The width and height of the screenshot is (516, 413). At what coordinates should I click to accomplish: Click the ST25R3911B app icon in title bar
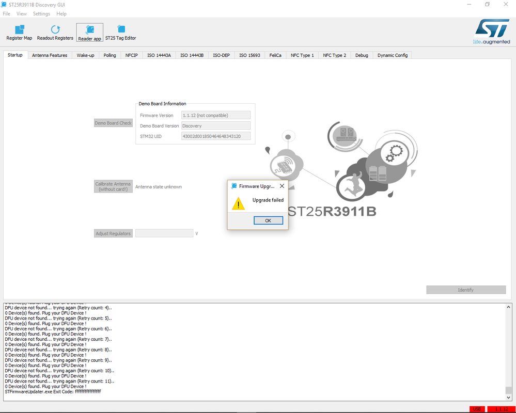4,5
